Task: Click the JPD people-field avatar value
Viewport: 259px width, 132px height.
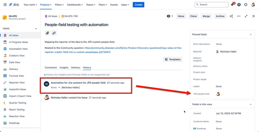Action: pos(218,94)
